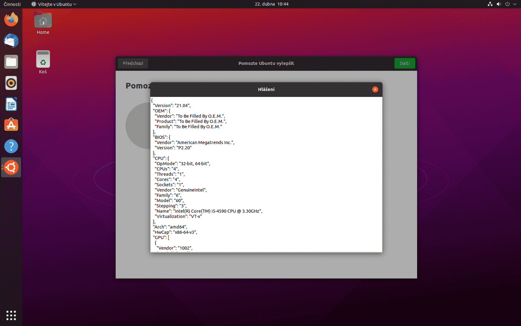Screen dimensions: 521x326
Task: Click the network status indicator
Action: [x=490, y=4]
